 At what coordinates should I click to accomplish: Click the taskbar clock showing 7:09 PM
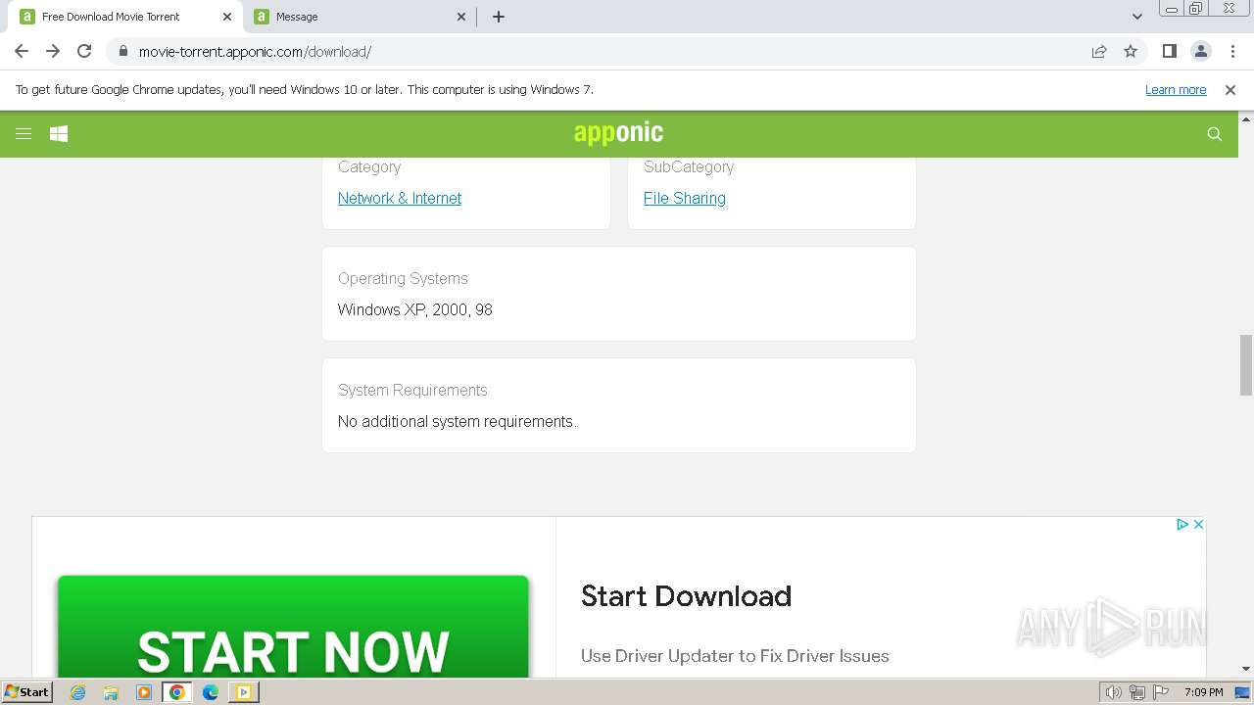[x=1203, y=692]
